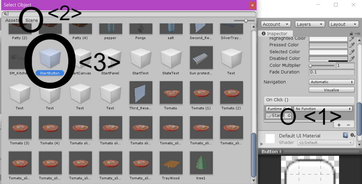The height and width of the screenshot is (184, 362).
Task: Select the TrayWood object thumbnail
Action: [x=171, y=163]
